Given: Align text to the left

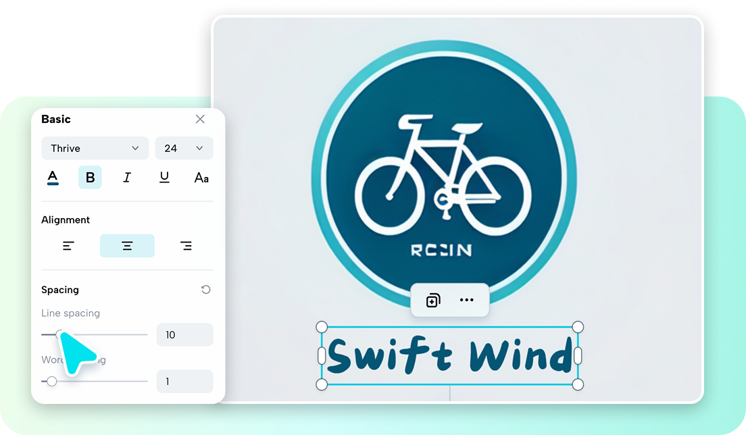Looking at the screenshot, I should pos(68,246).
